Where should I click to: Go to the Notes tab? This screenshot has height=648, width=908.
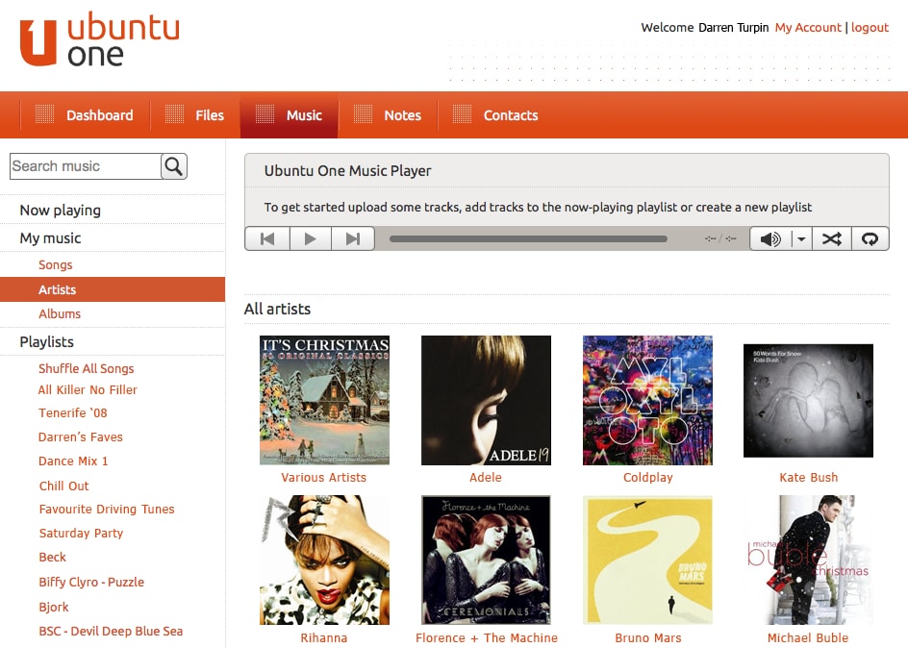388,115
